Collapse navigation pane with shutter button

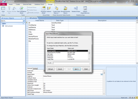pos(24,18)
